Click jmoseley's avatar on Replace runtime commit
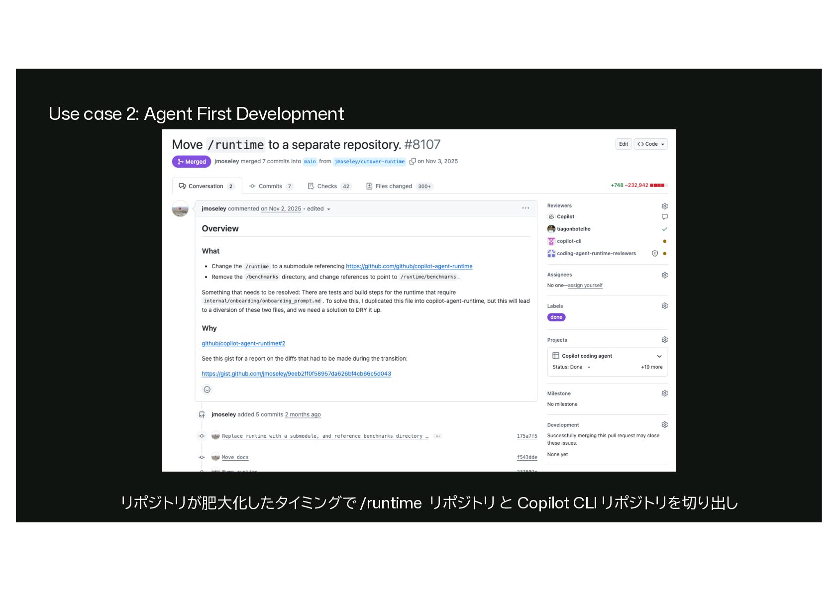Screen dimensions: 838x592 click(215, 436)
